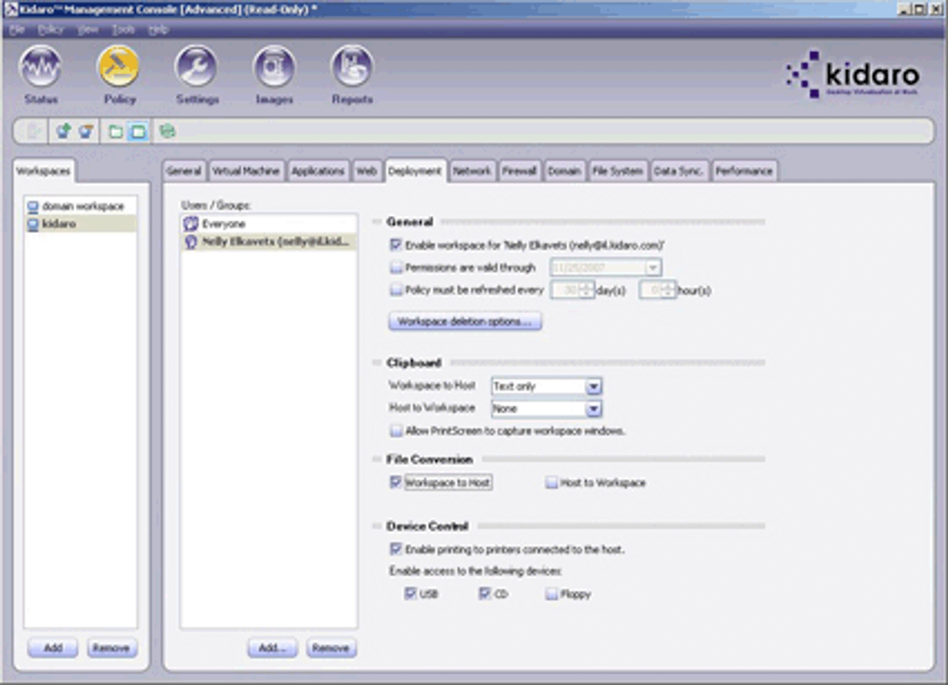
Task: Click the plain green folder toolbar icon
Action: point(115,131)
